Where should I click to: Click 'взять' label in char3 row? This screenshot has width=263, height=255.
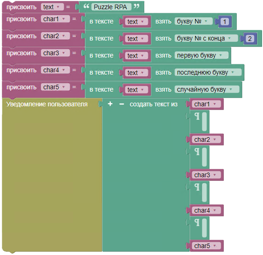point(164,56)
